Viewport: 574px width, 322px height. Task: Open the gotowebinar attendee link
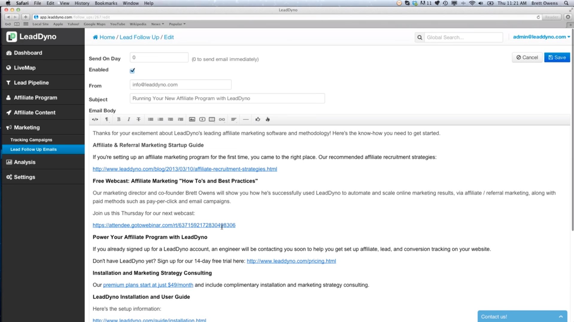tap(164, 225)
